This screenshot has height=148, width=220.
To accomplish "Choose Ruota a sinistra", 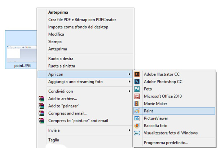I will 61,66.
